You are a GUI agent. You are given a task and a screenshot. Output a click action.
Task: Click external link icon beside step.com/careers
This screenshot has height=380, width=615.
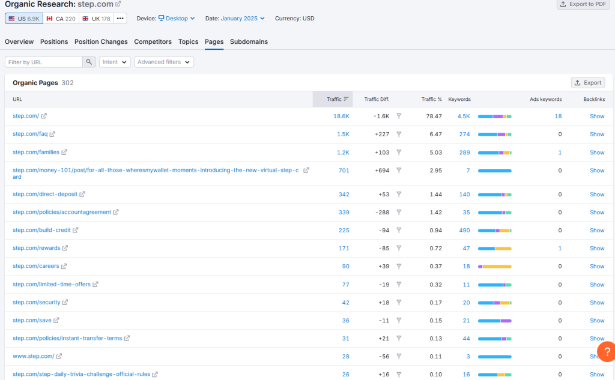[64, 266]
